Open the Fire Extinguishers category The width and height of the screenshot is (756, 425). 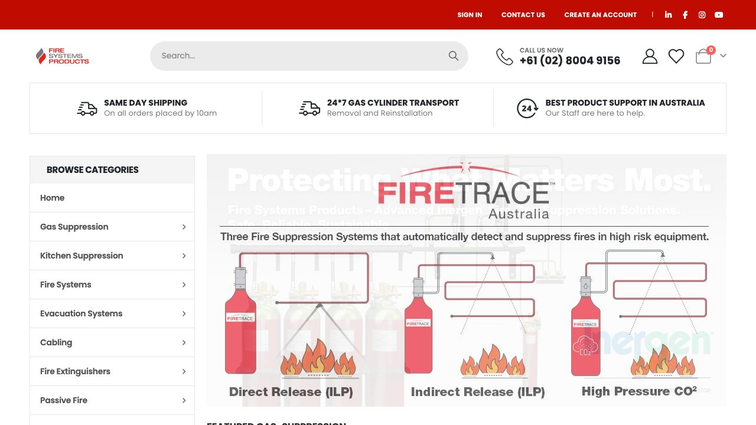[75, 371]
